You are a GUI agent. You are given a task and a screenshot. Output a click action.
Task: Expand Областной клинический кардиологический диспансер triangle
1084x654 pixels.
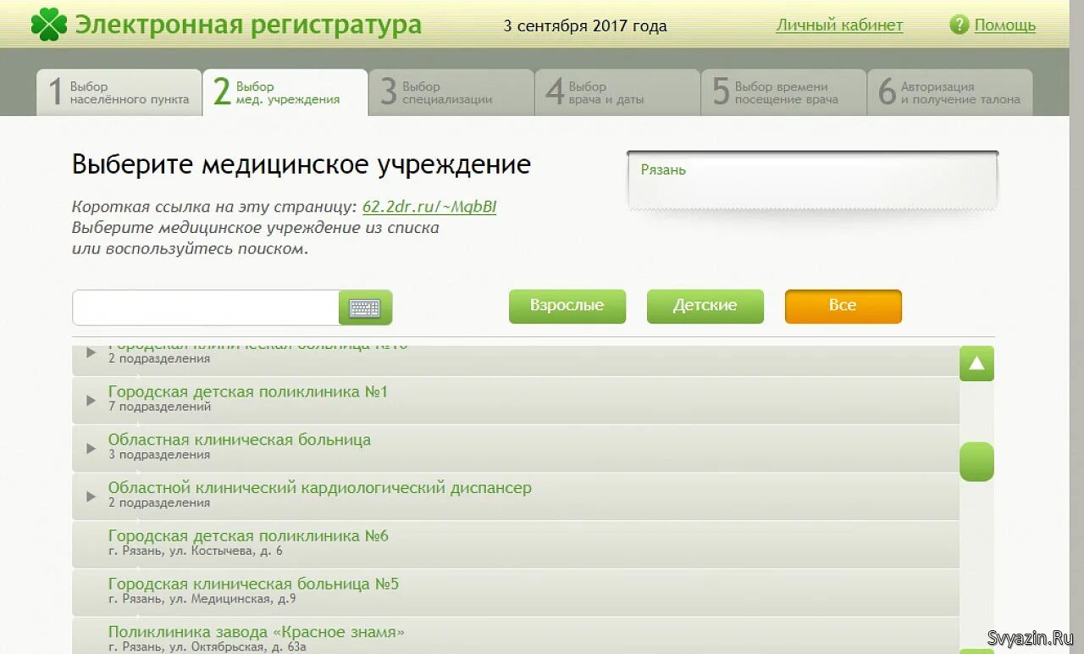coord(91,496)
